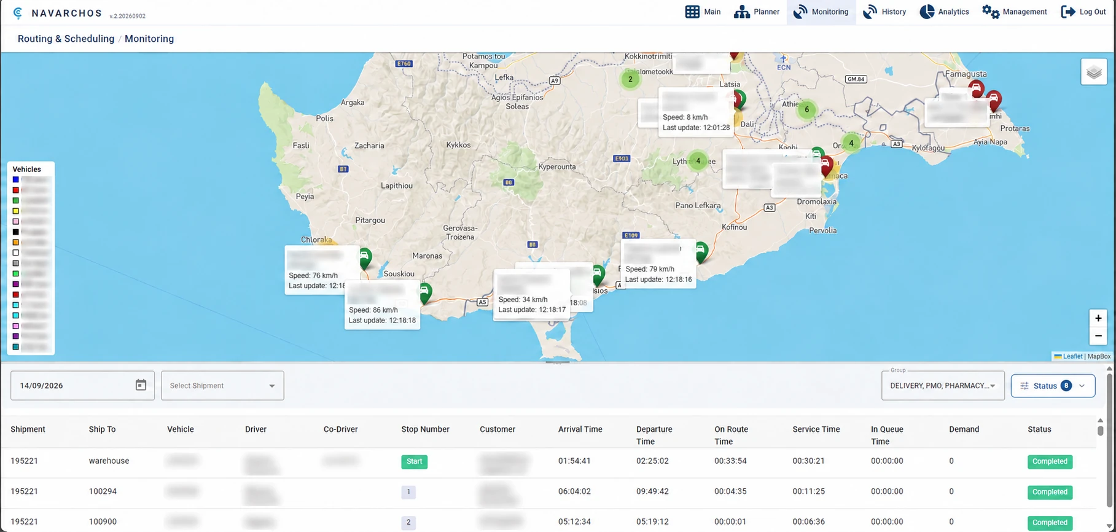The width and height of the screenshot is (1116, 532).
Task: Click the Ship To column header
Action: point(102,429)
